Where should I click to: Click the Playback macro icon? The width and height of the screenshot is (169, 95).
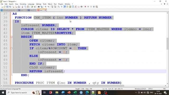click(x=91, y=7)
